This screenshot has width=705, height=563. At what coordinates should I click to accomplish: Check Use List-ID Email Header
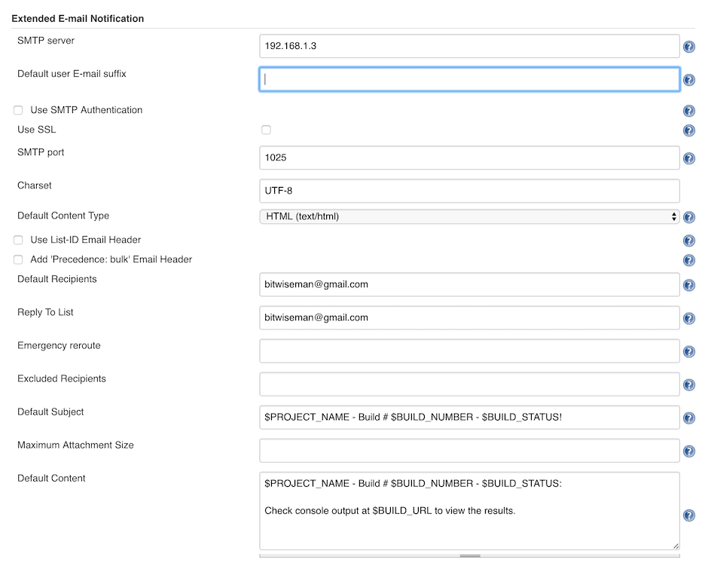coord(17,239)
